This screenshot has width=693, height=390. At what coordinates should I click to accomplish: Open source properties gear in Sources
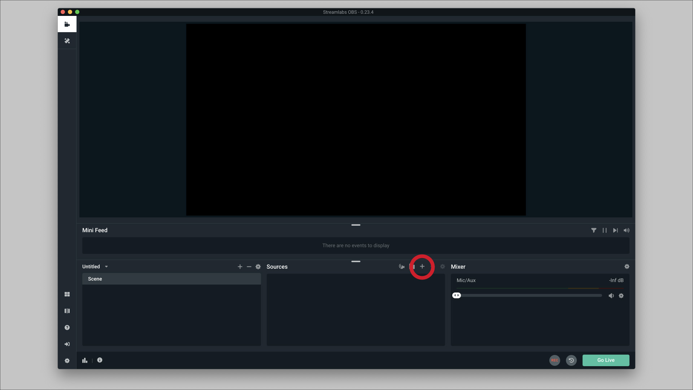(443, 266)
